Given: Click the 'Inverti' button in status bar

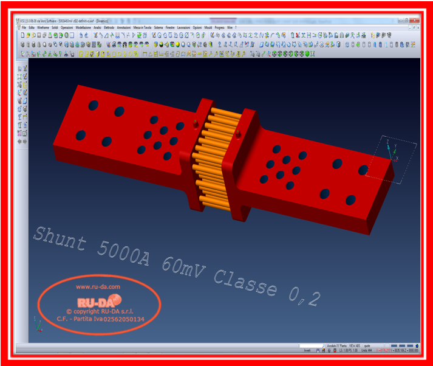Looking at the screenshot, I should 307,351.
